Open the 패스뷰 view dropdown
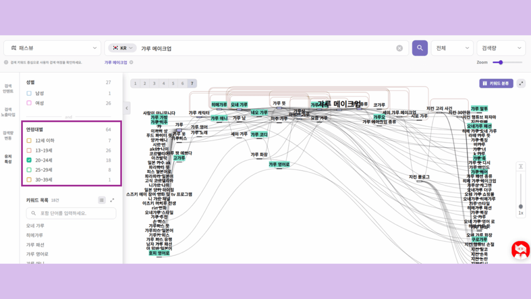Image resolution: width=531 pixels, height=299 pixels. click(x=52, y=48)
